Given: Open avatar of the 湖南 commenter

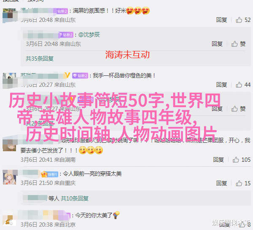Looking at the screenshot, I should coord(9,144).
